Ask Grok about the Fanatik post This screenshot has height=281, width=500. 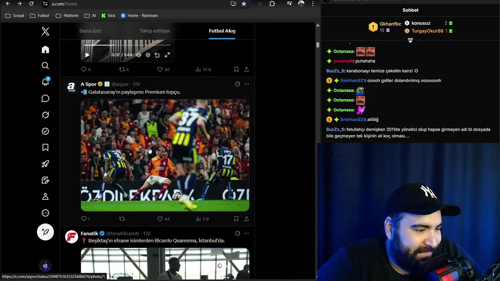237,233
